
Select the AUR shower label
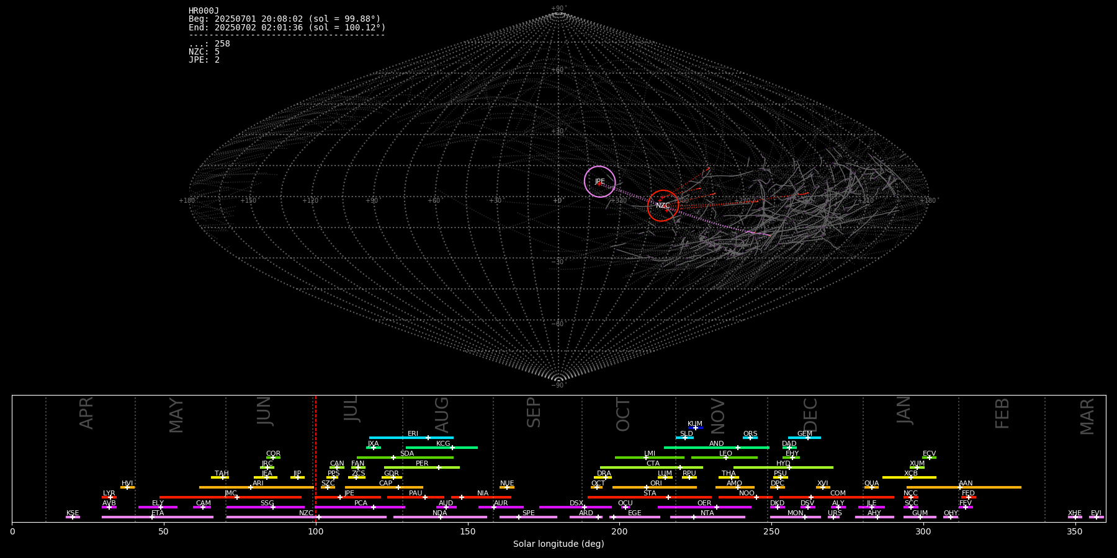click(501, 503)
